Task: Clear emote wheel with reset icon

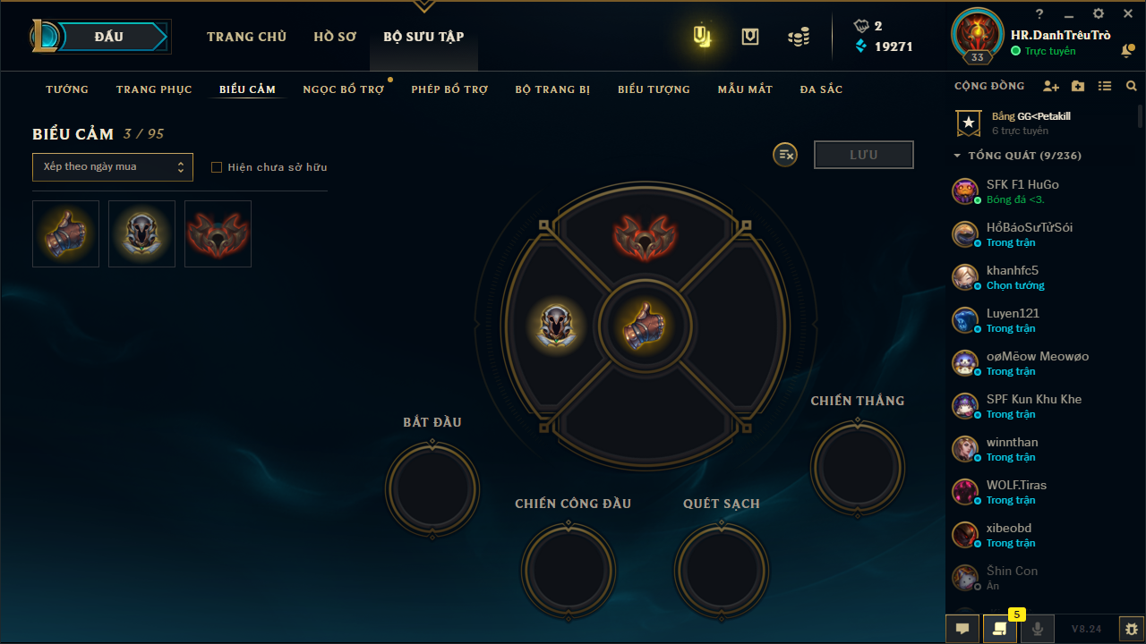Action: pos(785,155)
